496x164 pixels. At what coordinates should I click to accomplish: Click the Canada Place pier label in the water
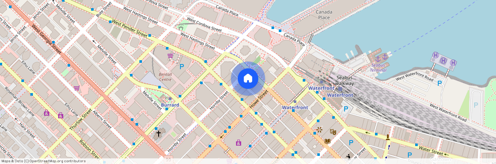click(324, 15)
